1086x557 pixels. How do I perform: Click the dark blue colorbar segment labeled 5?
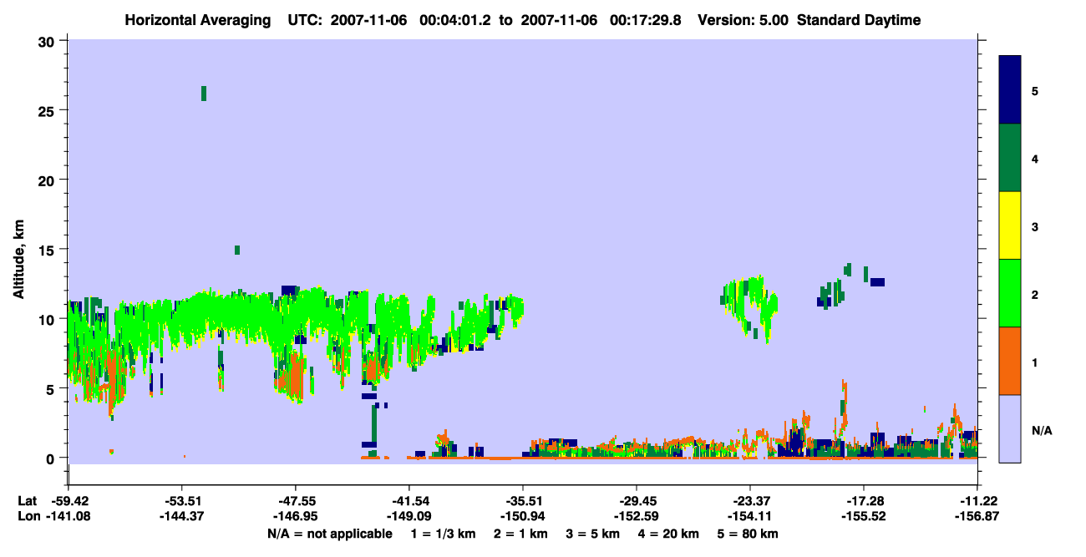pos(1010,90)
